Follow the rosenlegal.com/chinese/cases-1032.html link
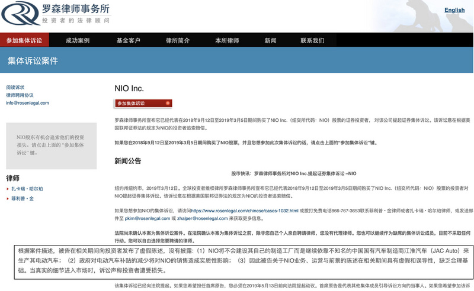 (x=245, y=211)
